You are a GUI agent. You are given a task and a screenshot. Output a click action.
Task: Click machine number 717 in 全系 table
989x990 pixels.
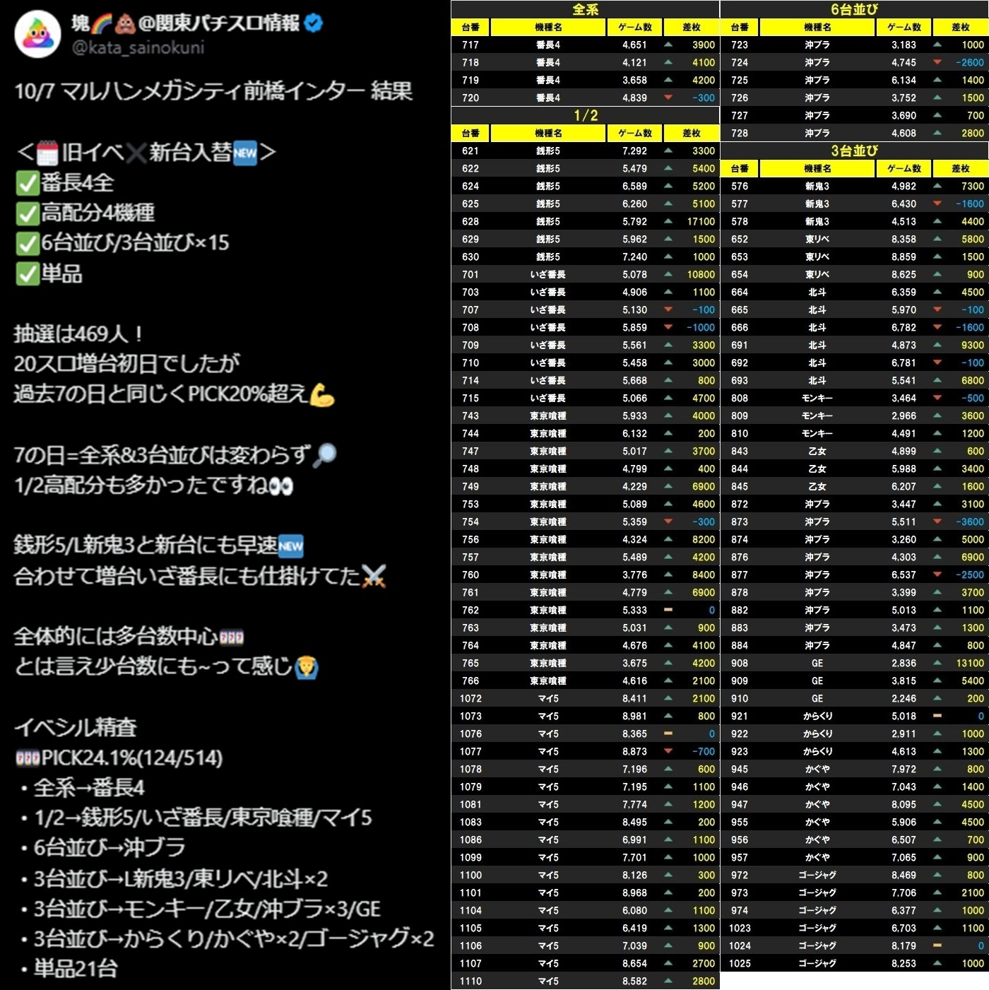[x=470, y=45]
